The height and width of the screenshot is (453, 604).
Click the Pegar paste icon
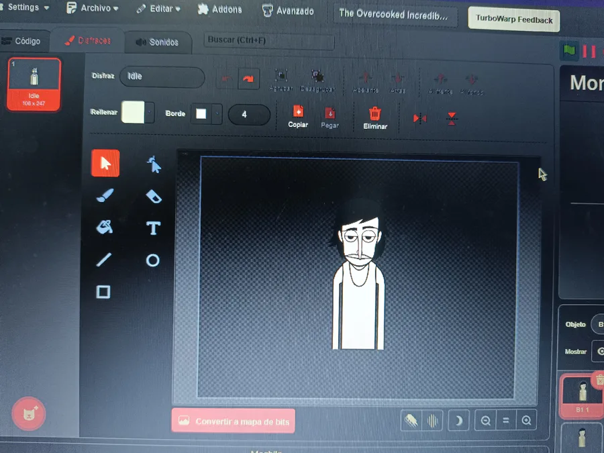[x=330, y=113]
